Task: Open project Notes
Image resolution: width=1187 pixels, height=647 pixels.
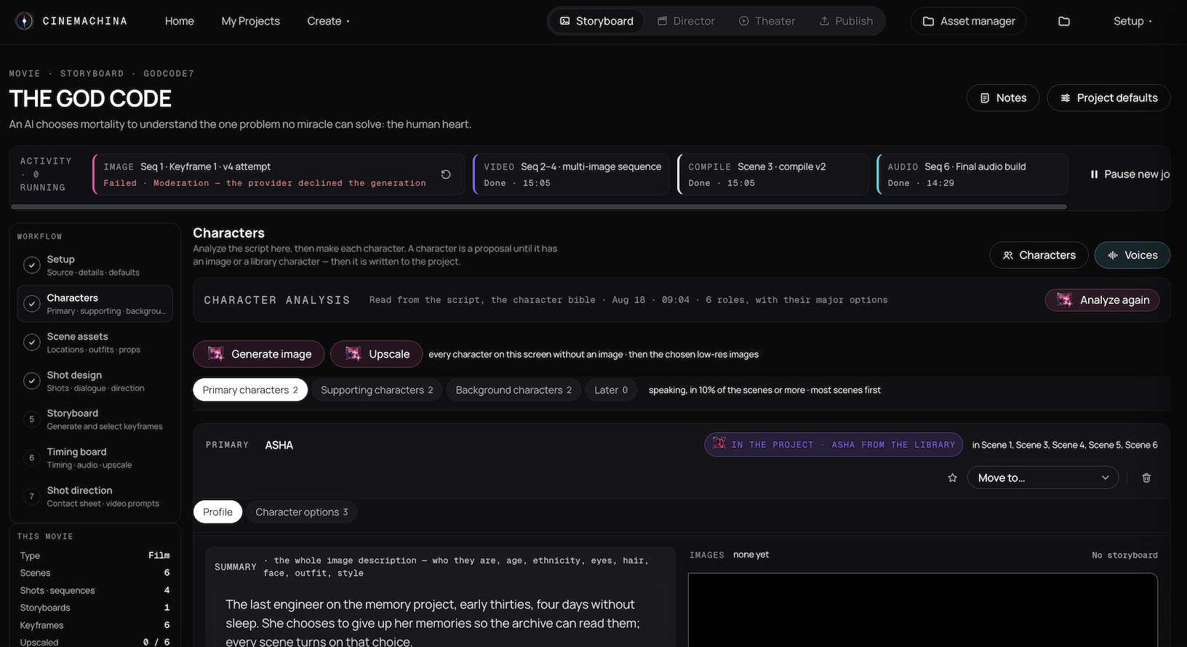Action: pos(1003,97)
